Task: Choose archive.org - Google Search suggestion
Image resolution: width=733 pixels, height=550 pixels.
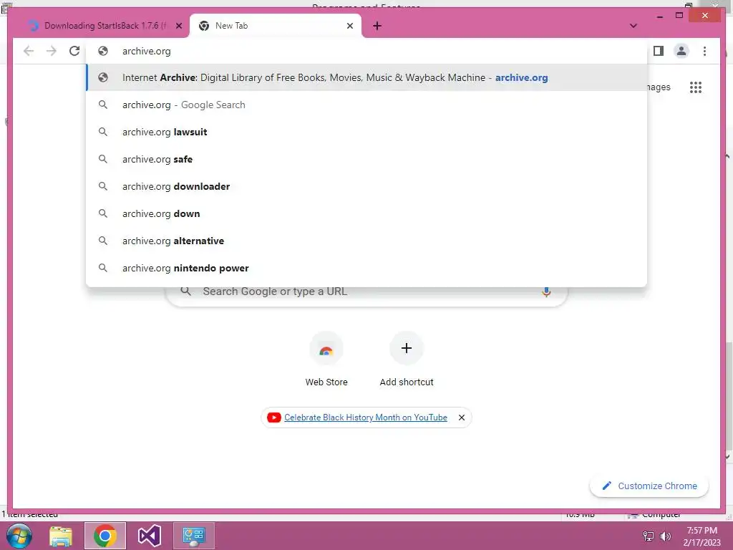Action: click(366, 105)
